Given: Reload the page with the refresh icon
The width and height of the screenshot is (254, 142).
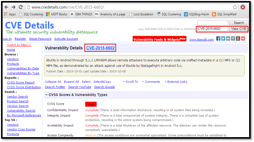Looking at the screenshot, I should [x=20, y=7].
